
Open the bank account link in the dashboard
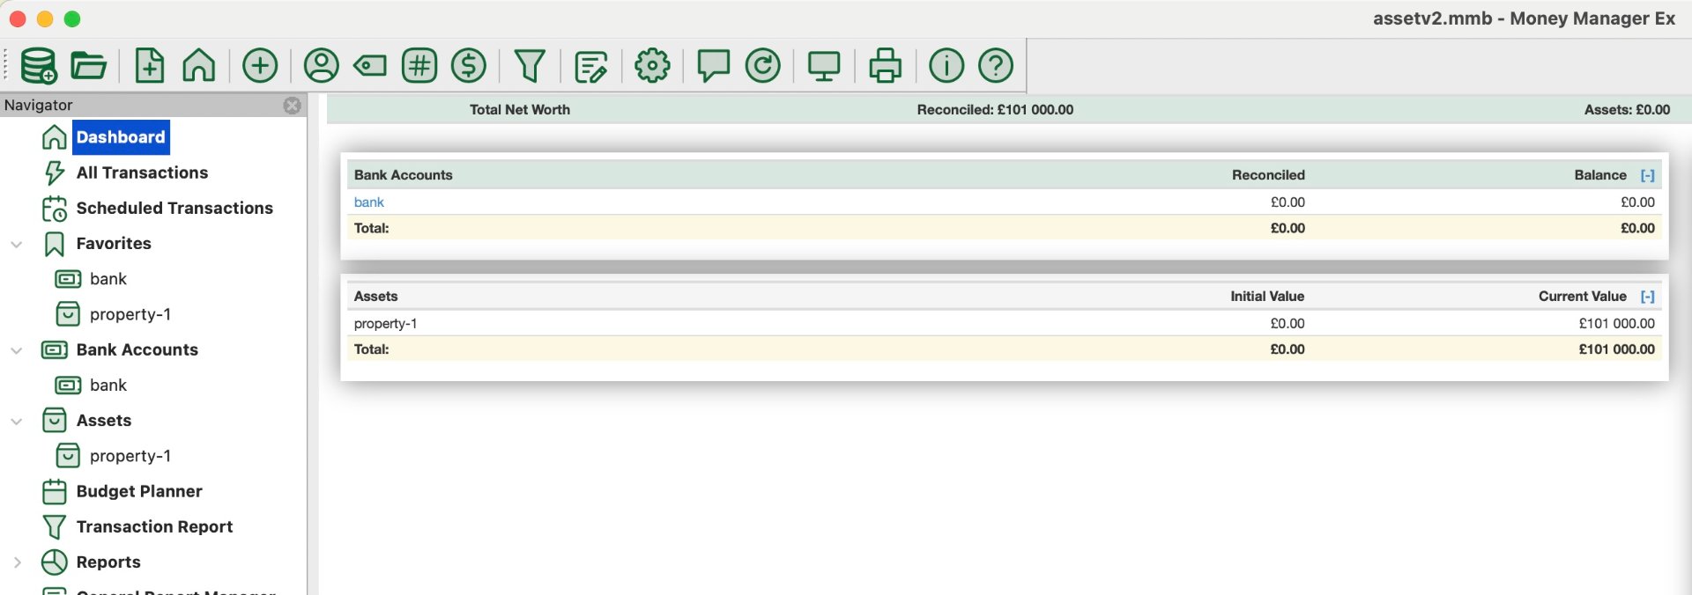(369, 202)
